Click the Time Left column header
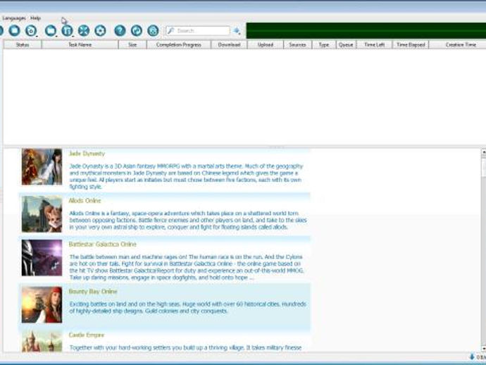The width and height of the screenshot is (486, 365). (375, 44)
